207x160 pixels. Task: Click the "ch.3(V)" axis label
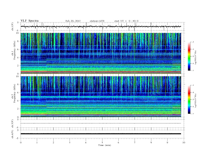coord(13,124)
